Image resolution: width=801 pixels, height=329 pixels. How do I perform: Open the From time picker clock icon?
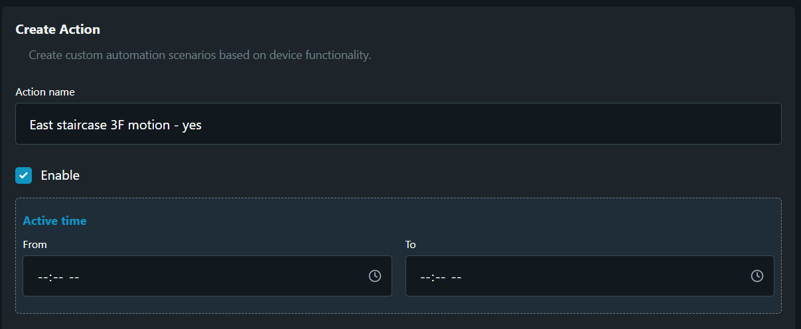tap(375, 276)
